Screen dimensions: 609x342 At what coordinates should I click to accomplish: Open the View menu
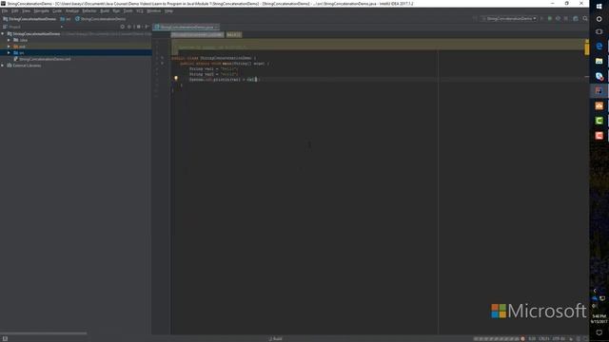tap(26, 10)
